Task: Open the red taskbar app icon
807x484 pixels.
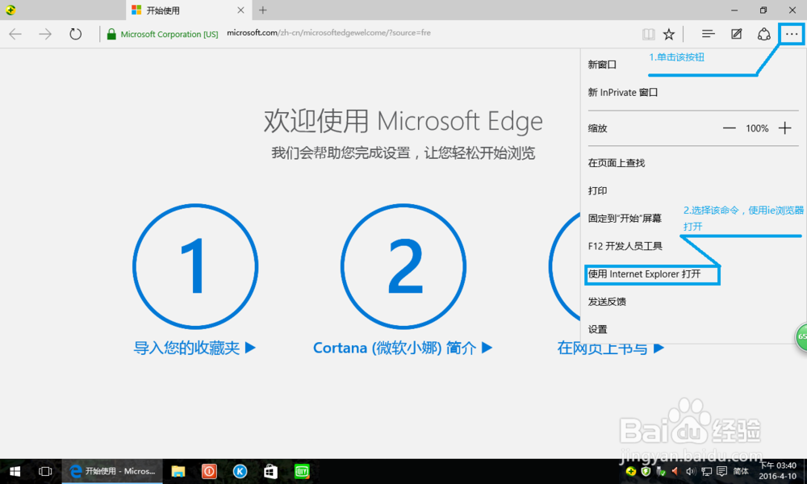Action: pos(209,471)
